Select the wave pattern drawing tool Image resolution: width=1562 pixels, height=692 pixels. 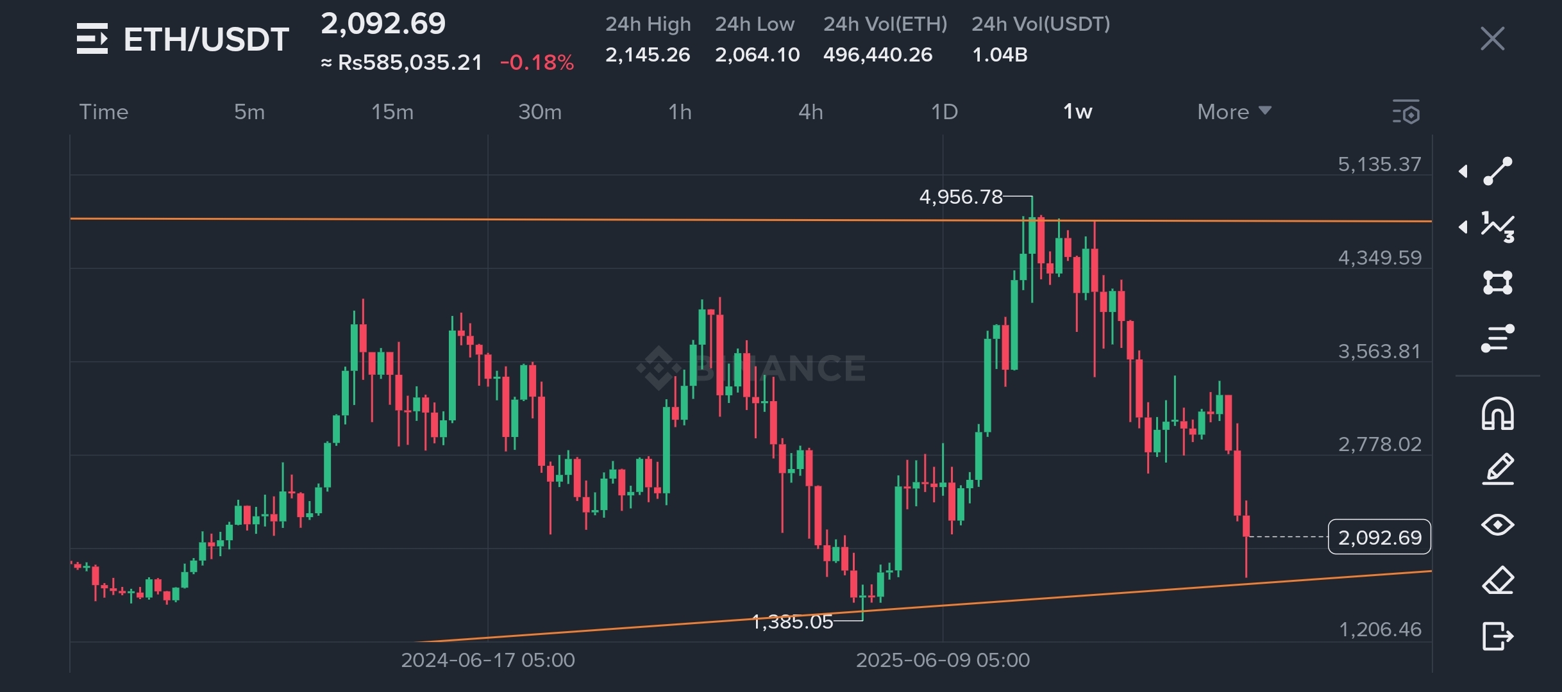(1498, 227)
